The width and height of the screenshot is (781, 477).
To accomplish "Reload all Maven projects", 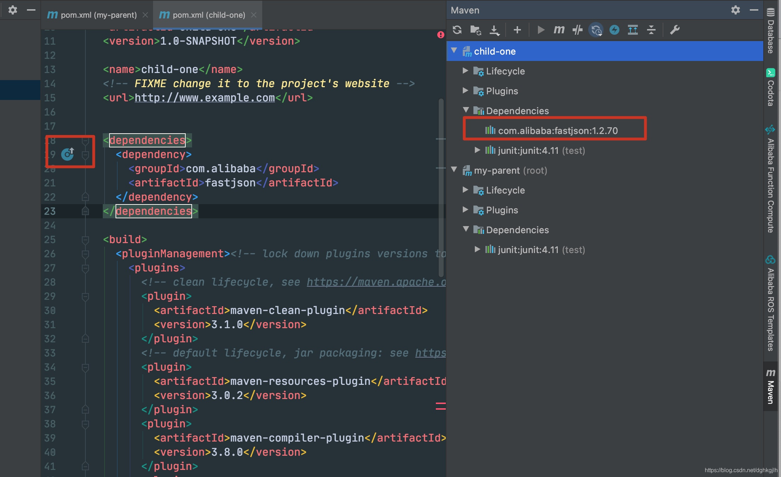I will pos(457,30).
